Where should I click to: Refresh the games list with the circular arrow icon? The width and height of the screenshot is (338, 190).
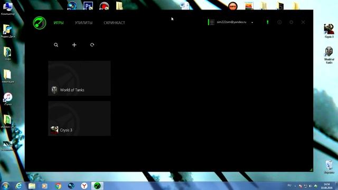point(92,45)
